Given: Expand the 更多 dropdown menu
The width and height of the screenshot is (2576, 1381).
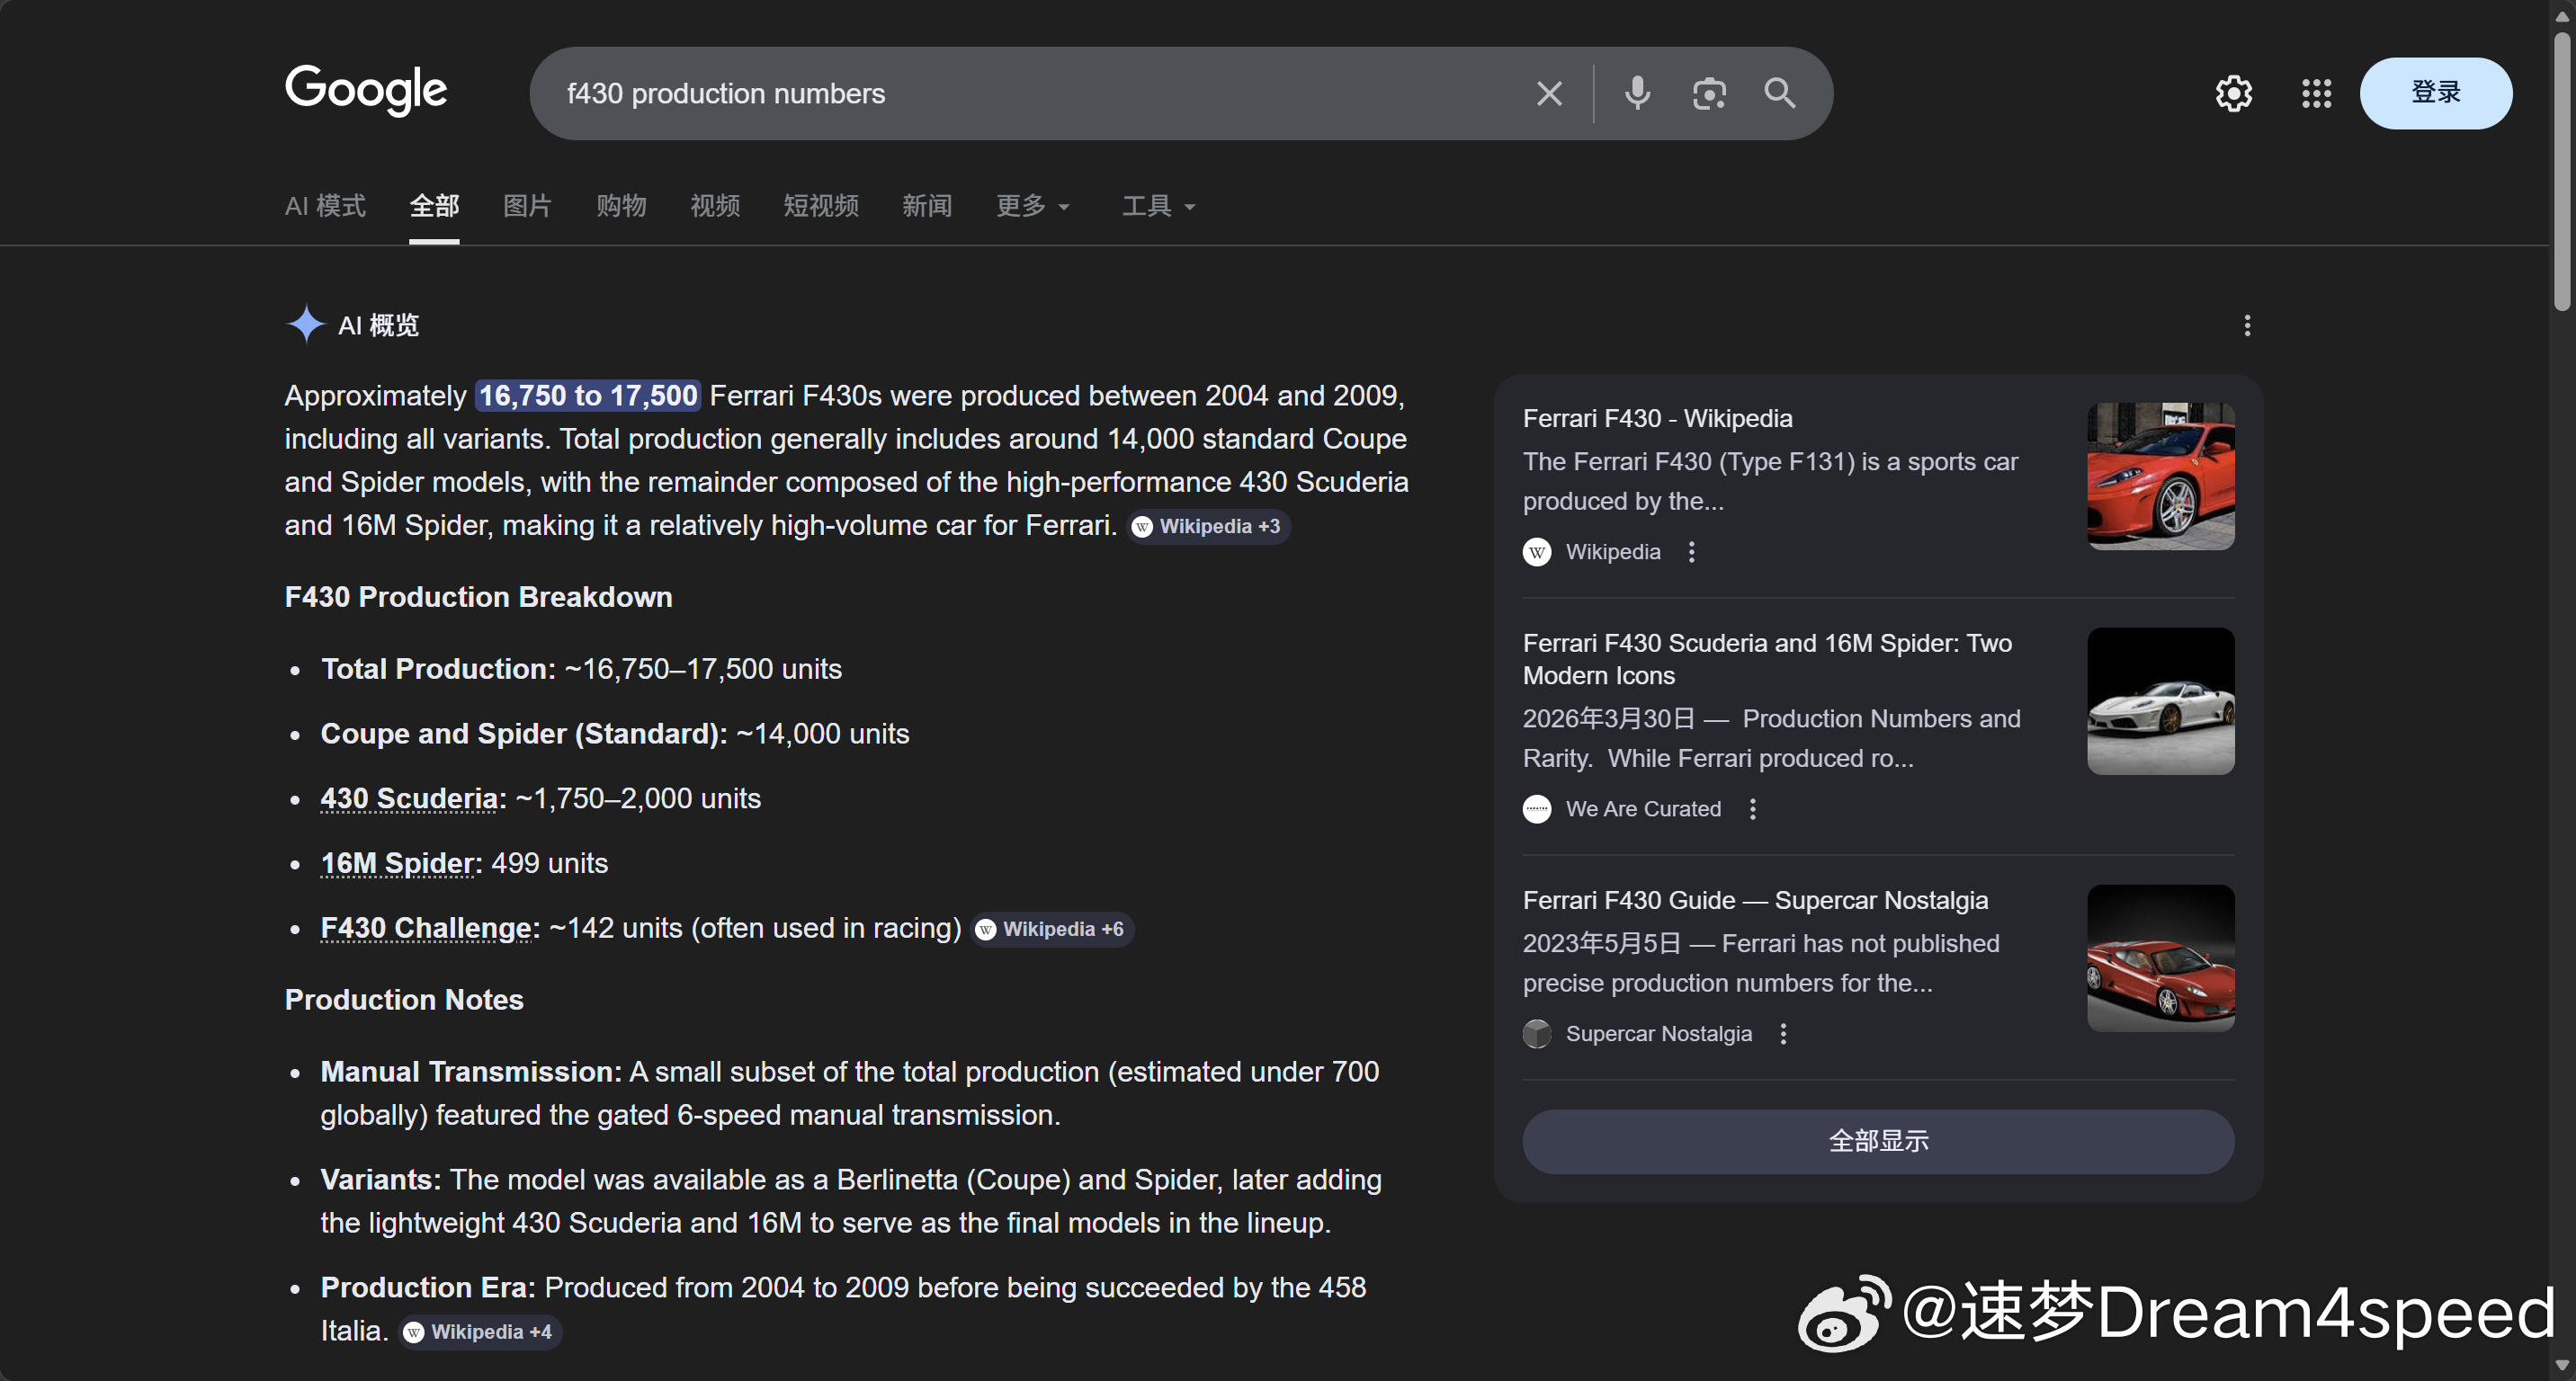Looking at the screenshot, I should point(1033,207).
